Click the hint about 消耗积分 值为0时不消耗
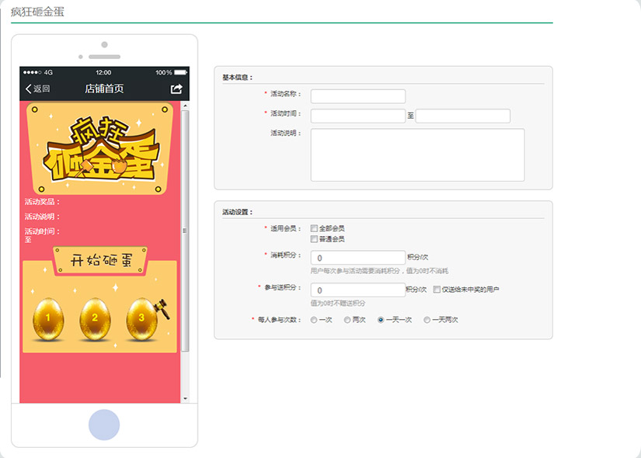 (x=379, y=271)
